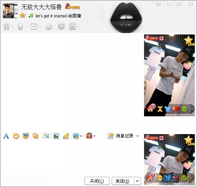Open the send file folder icon
This screenshot has width=197, height=187.
pos(34,26)
